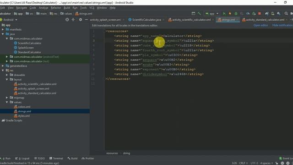Click the Make Project hammer icon
293x165 pixels.
pyautogui.click(x=199, y=13)
